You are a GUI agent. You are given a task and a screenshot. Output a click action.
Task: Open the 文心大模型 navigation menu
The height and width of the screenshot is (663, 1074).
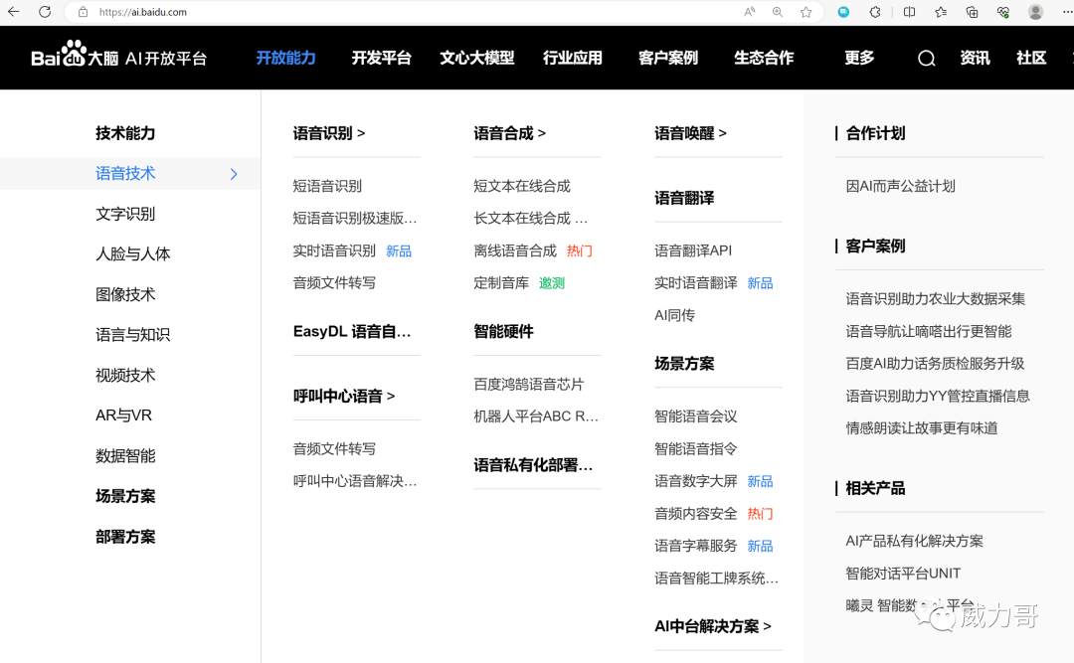(x=476, y=59)
